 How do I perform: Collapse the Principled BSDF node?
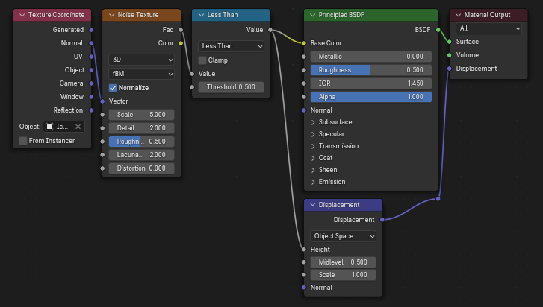(x=312, y=15)
